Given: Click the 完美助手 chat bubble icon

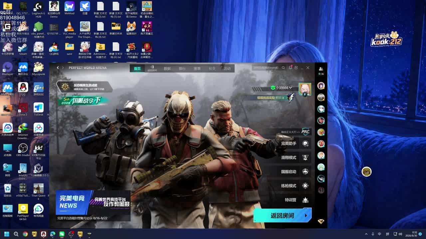Looking at the screenshot, I should click(x=305, y=143).
